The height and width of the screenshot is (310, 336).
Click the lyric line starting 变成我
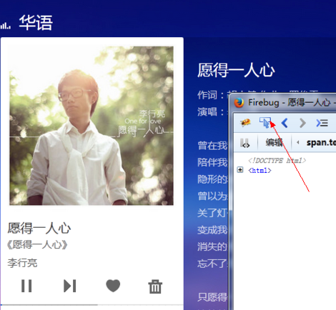coord(212,230)
